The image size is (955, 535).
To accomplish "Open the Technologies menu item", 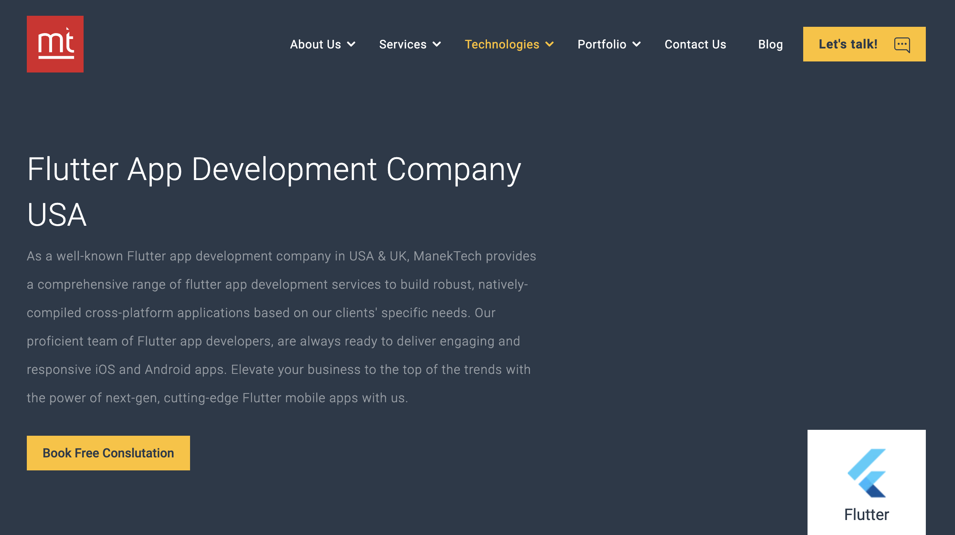I will [502, 44].
